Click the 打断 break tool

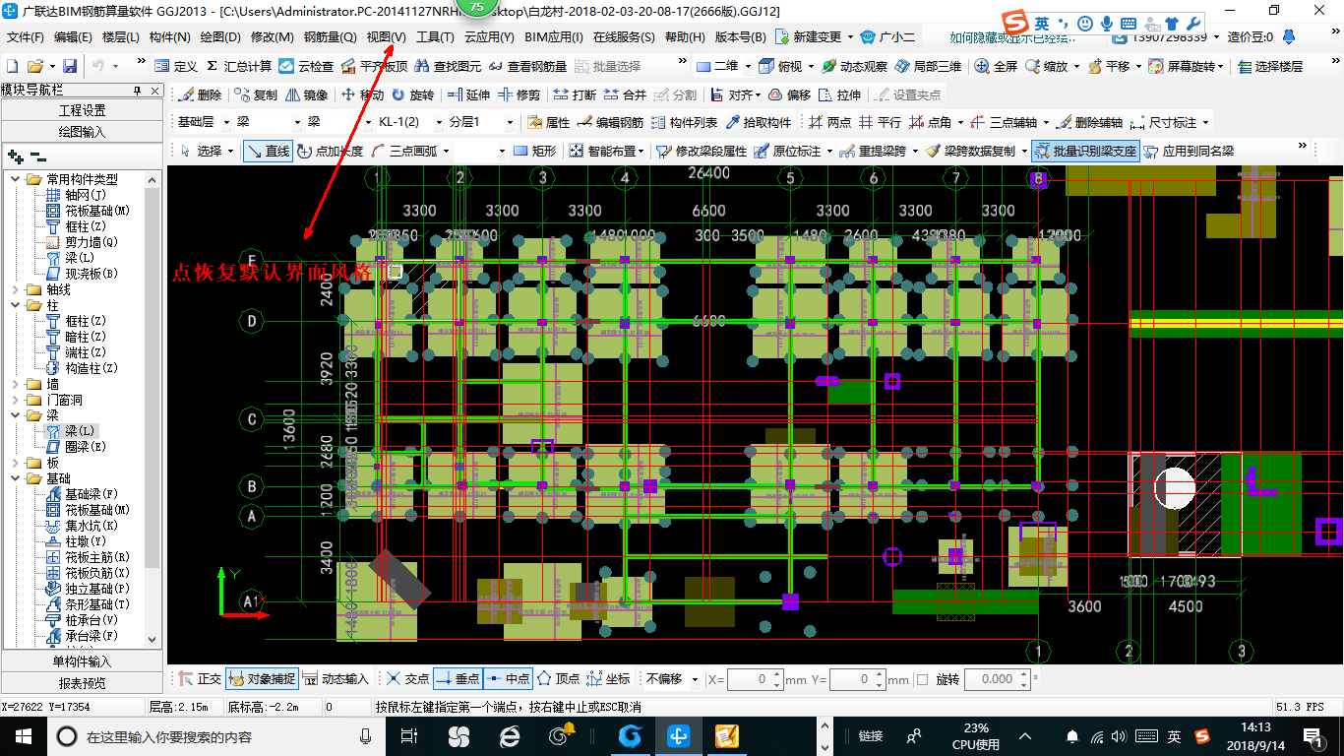(x=575, y=94)
